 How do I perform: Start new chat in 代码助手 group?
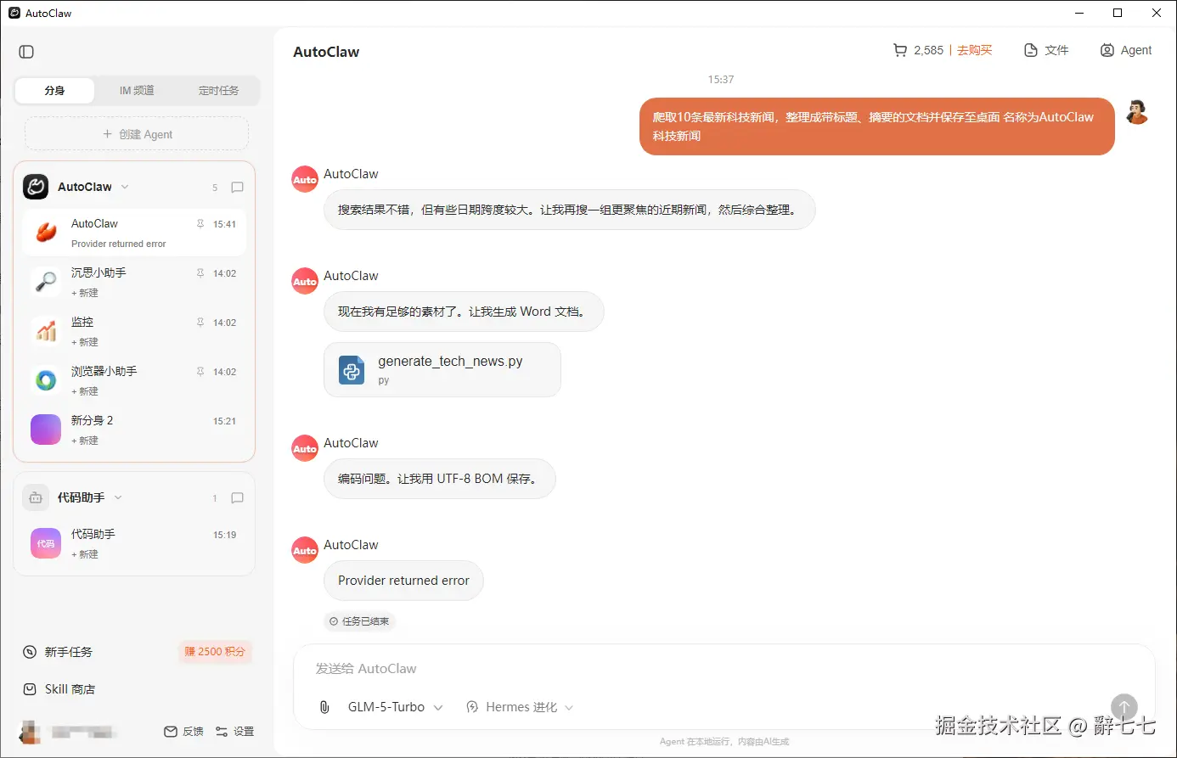(x=238, y=497)
